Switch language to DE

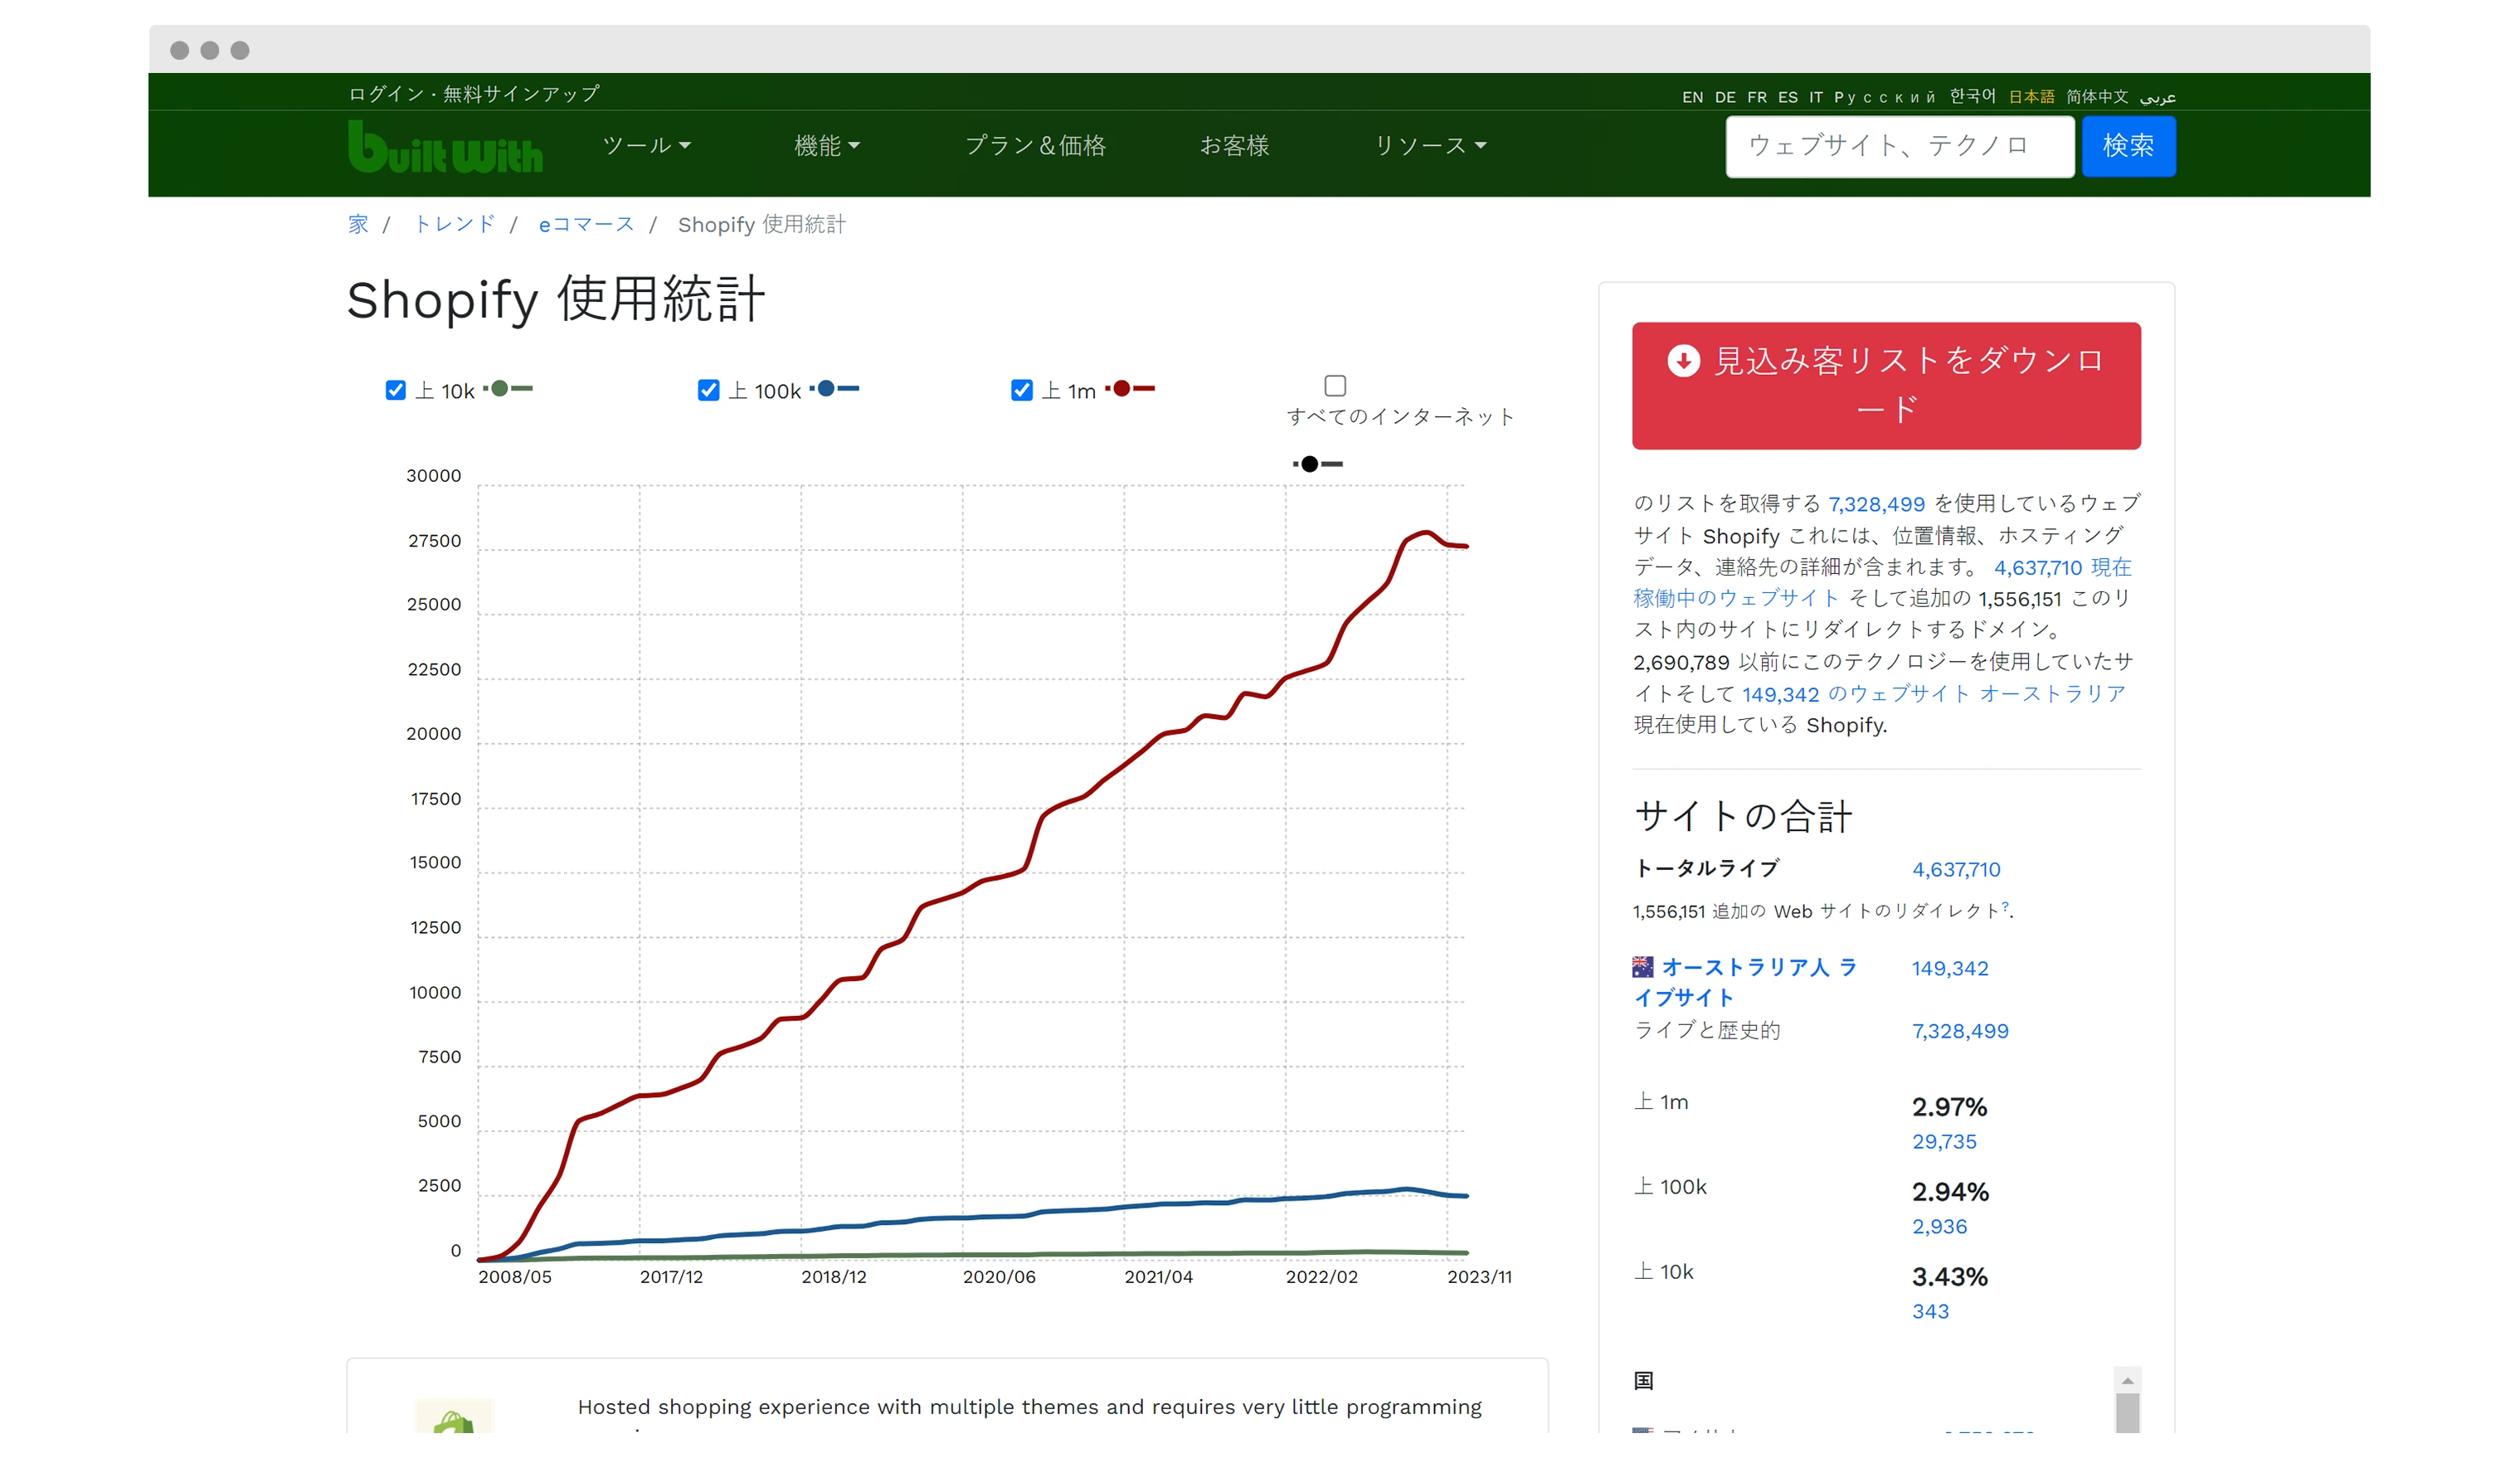(1725, 97)
